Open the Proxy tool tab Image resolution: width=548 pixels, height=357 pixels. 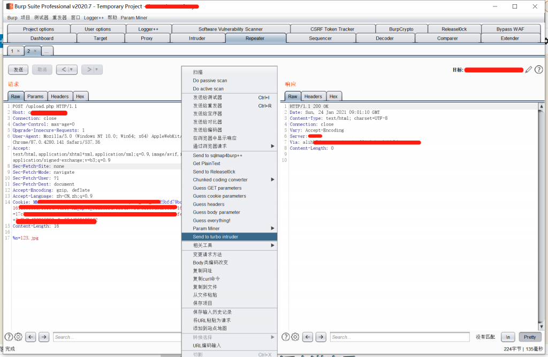tap(147, 38)
